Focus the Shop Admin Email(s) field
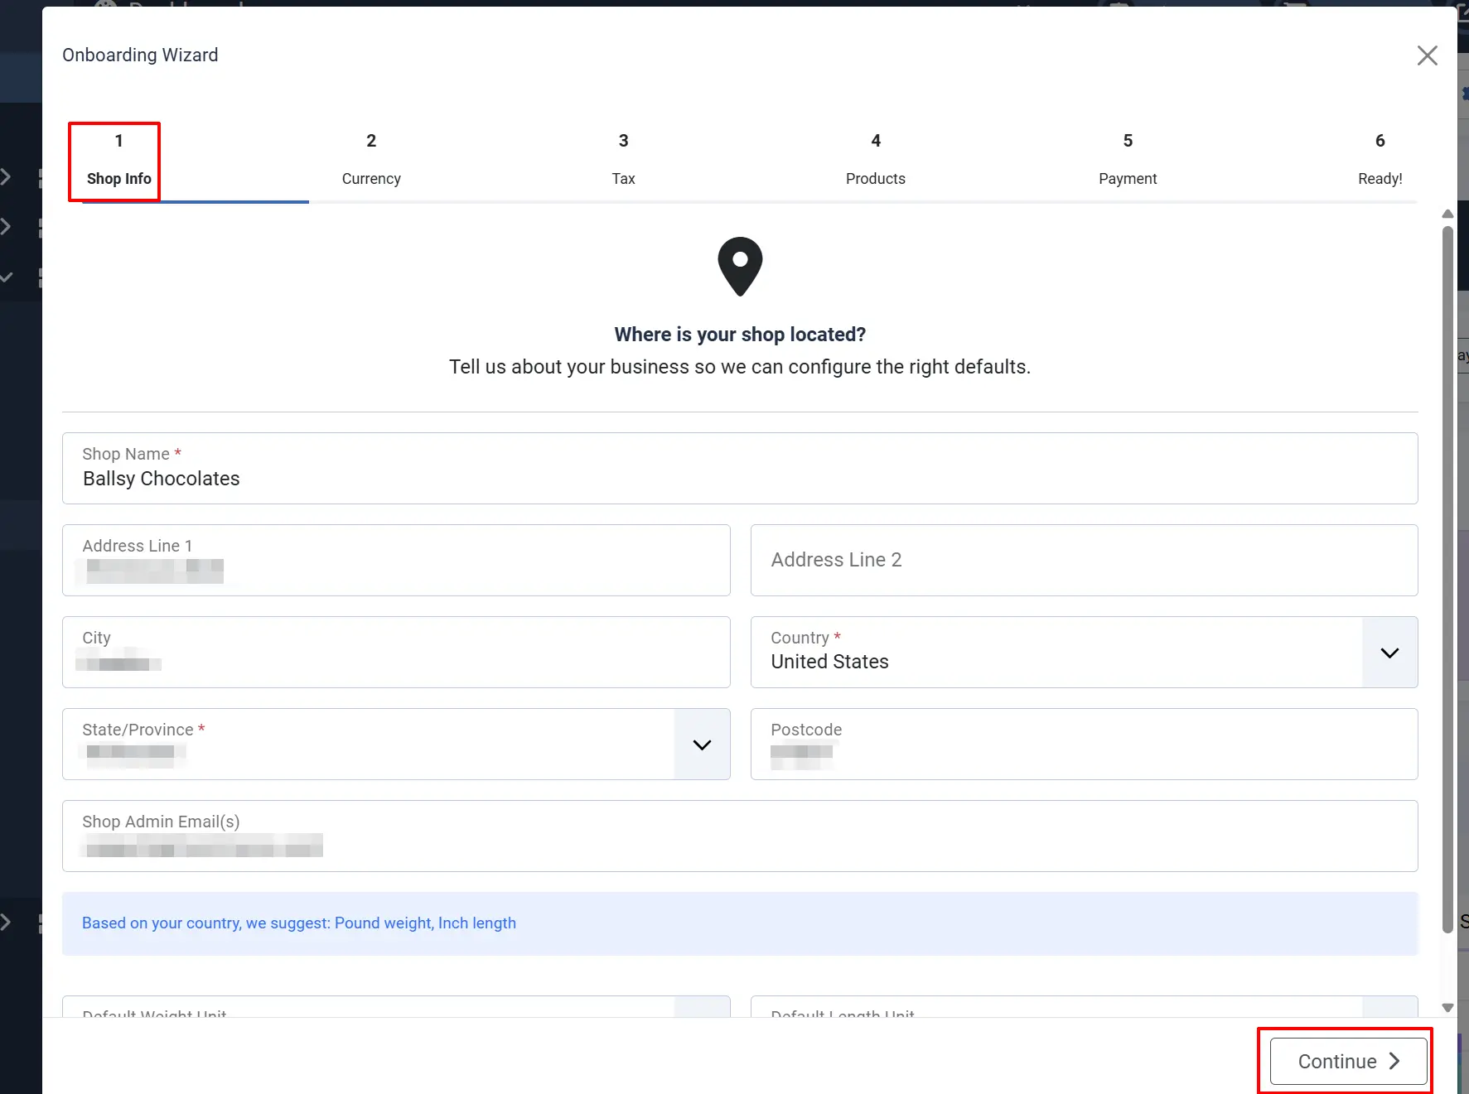Image resolution: width=1469 pixels, height=1094 pixels. [x=740, y=836]
